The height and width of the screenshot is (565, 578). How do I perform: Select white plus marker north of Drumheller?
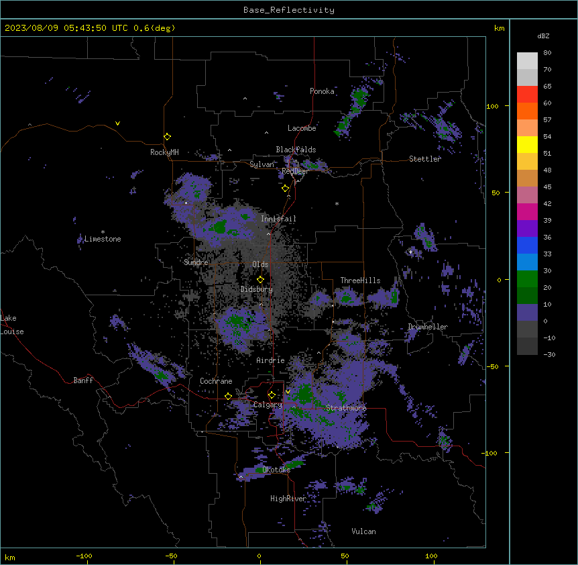[x=410, y=252]
